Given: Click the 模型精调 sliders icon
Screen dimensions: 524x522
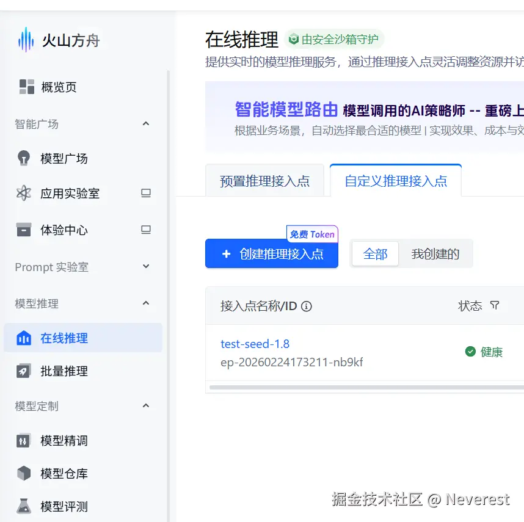Looking at the screenshot, I should (x=24, y=441).
